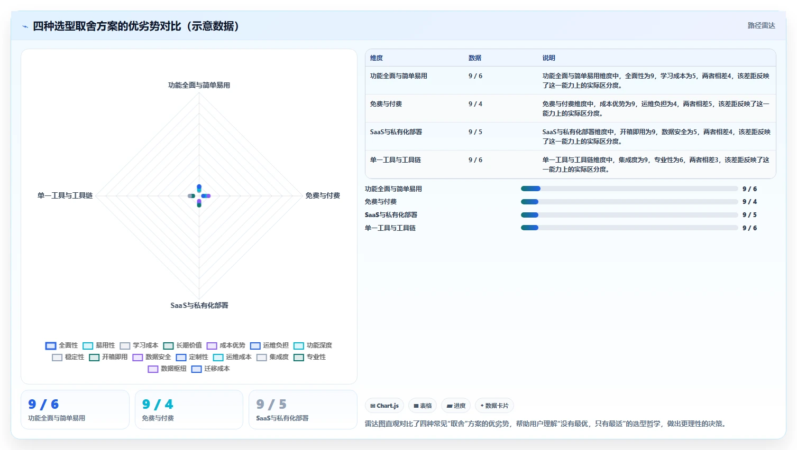
Task: Click the 9 / 6 value beside the first progress bar
Action: tap(749, 189)
